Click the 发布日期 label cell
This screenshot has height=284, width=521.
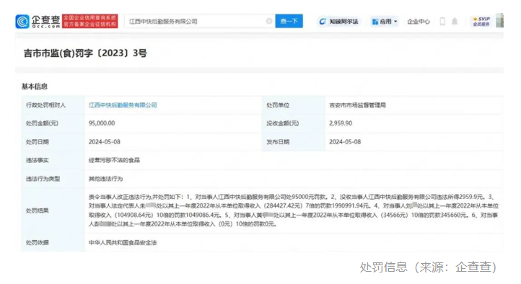[x=294, y=142]
